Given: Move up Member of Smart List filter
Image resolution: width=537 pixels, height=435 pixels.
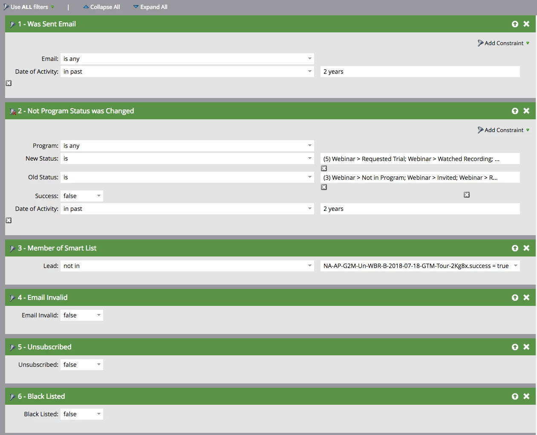Looking at the screenshot, I should [515, 248].
